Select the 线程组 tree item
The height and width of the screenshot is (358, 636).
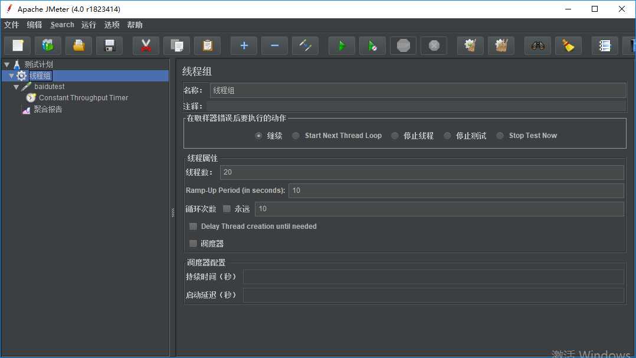(x=40, y=76)
